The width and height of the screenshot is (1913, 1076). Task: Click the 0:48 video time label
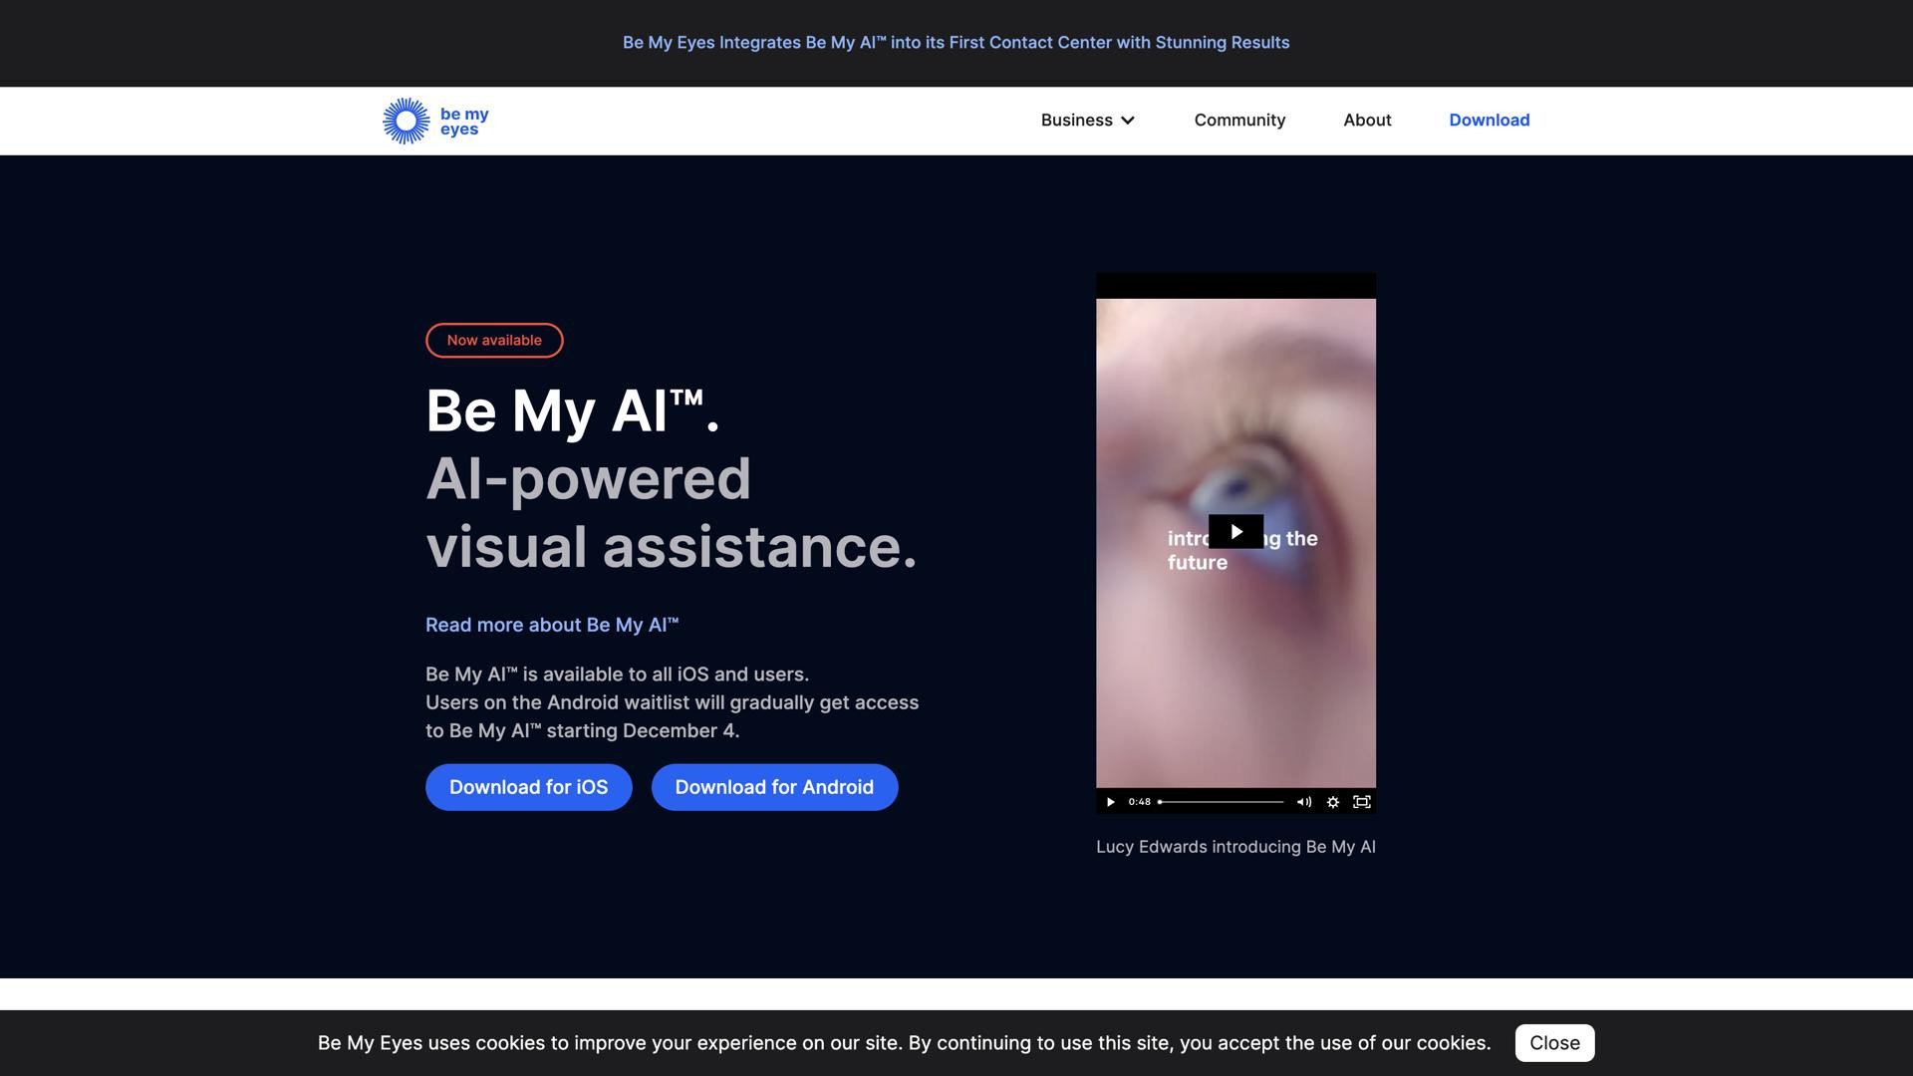1139,802
